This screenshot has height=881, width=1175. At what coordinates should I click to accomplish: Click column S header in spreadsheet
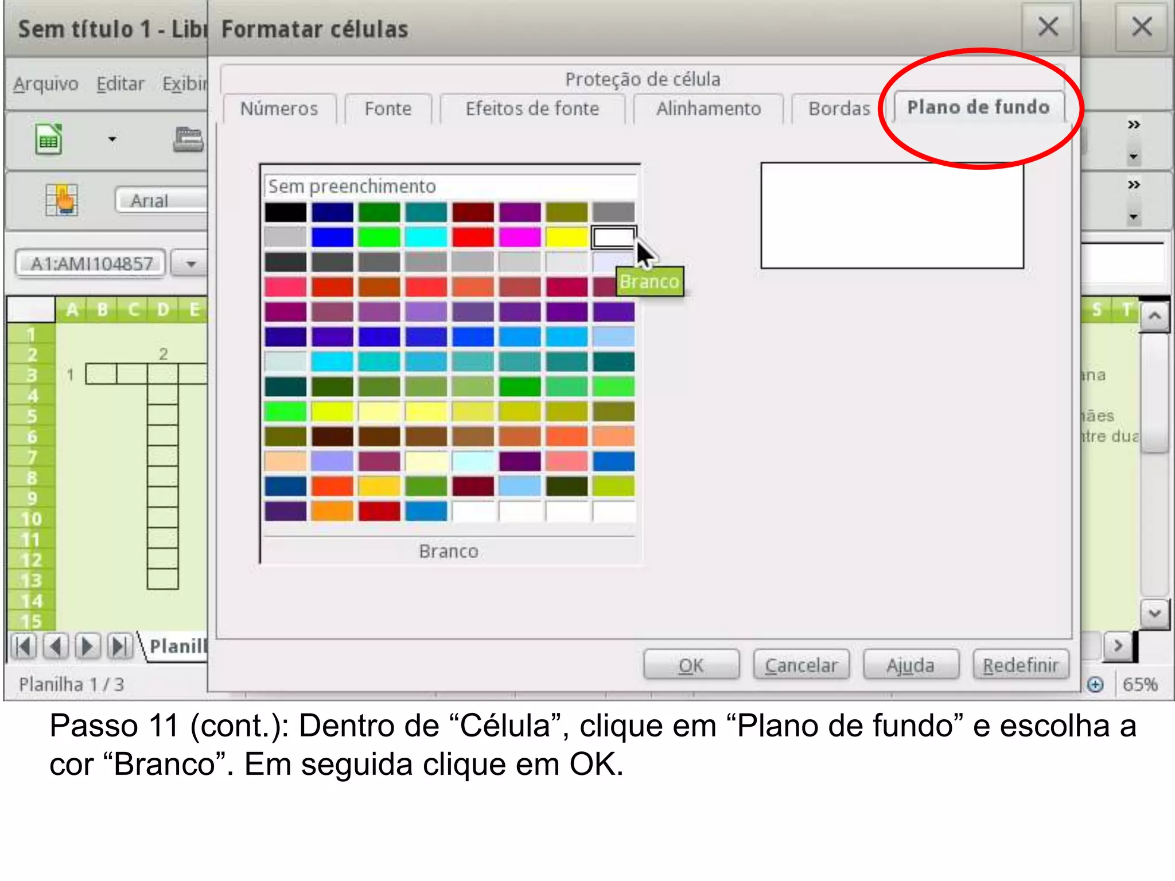coord(1096,310)
